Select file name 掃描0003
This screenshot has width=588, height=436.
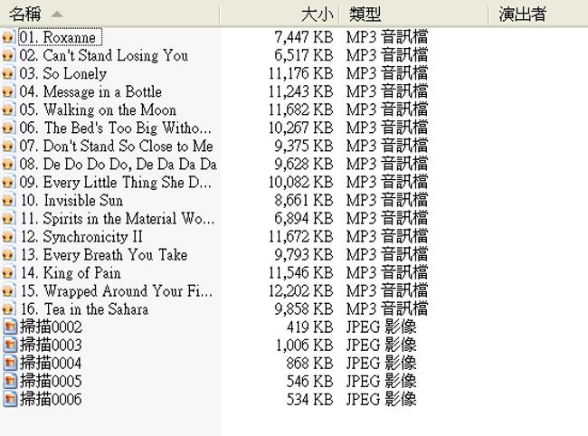pos(51,345)
